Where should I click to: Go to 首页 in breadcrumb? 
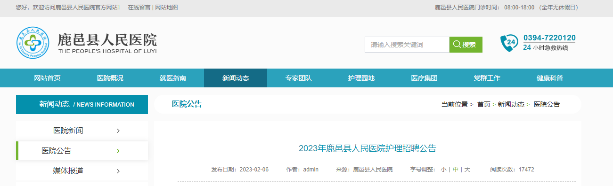[484, 104]
